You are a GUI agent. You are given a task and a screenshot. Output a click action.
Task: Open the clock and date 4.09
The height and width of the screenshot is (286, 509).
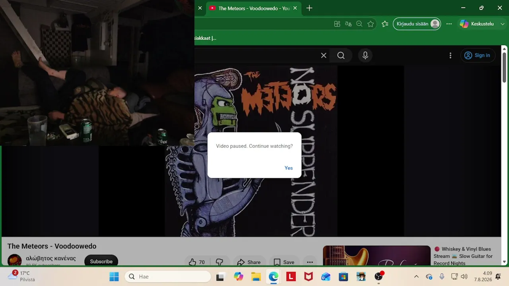(483, 276)
